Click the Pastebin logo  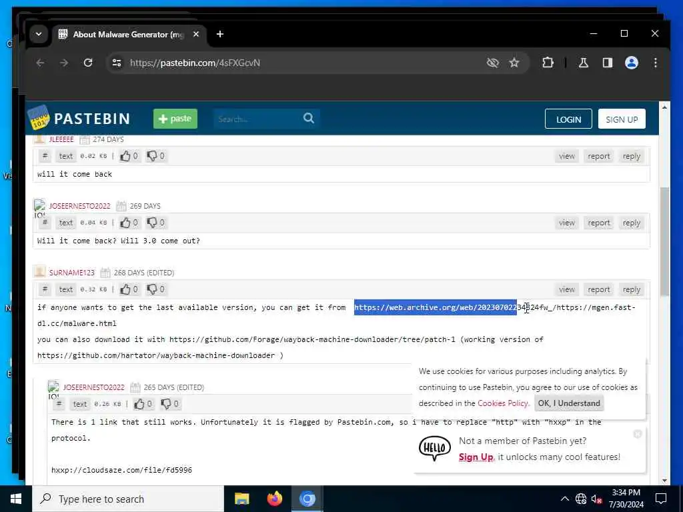(x=79, y=118)
